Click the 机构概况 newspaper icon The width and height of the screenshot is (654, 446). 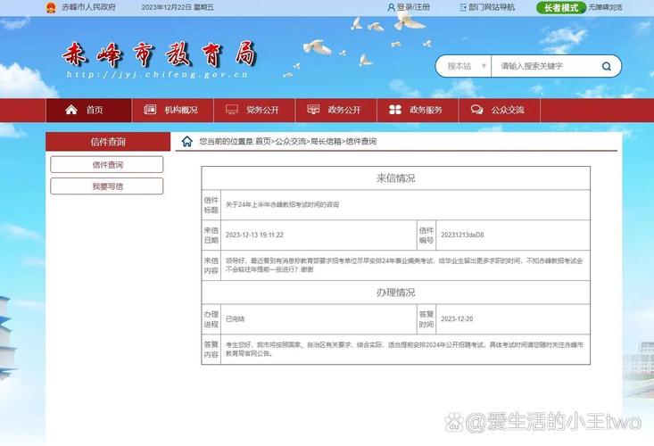pos(150,110)
